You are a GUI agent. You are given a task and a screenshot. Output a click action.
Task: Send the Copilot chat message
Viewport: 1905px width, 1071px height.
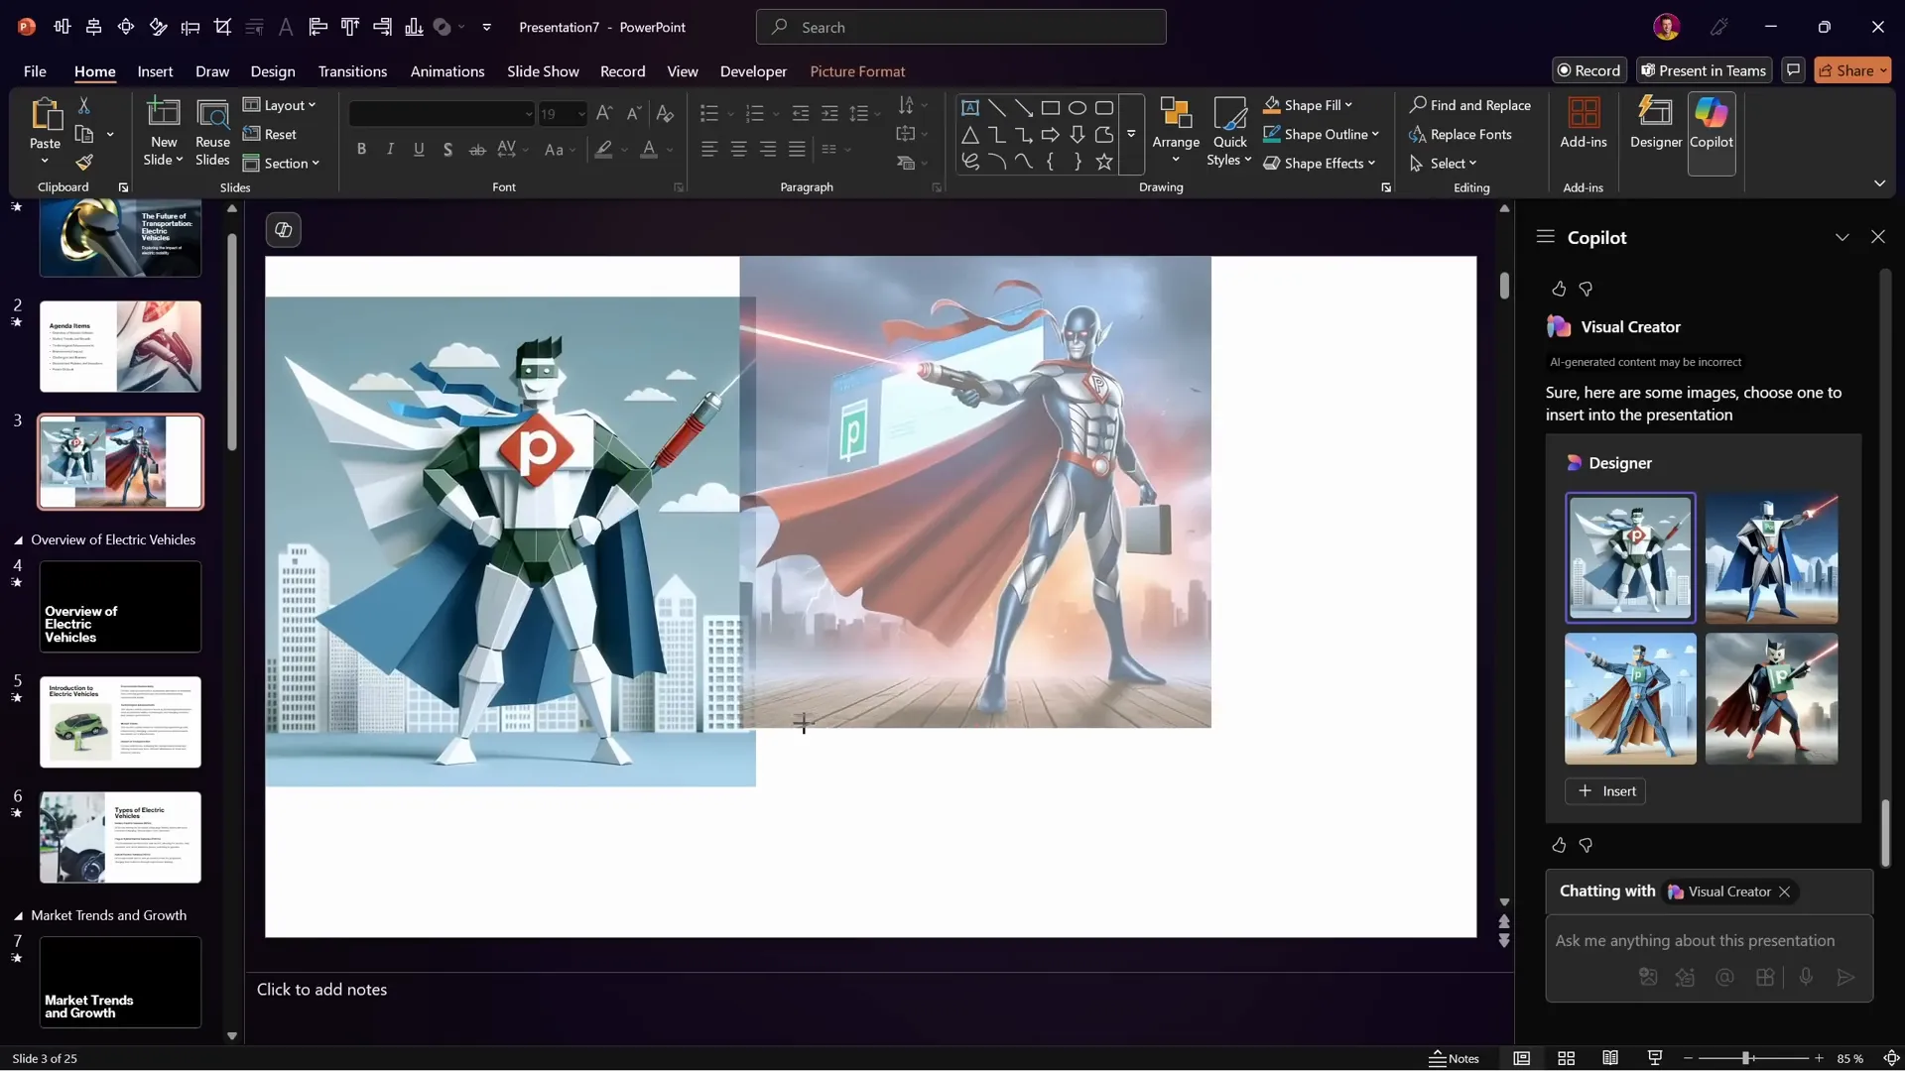pos(1845,977)
